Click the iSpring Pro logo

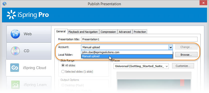tap(28, 15)
